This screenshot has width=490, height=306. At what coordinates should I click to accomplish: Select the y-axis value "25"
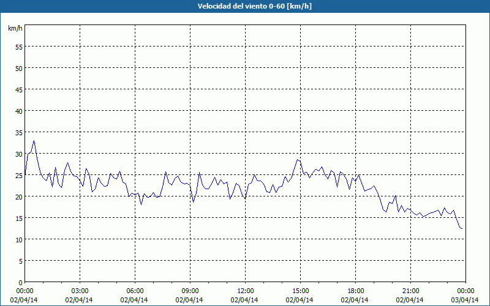tap(19, 176)
